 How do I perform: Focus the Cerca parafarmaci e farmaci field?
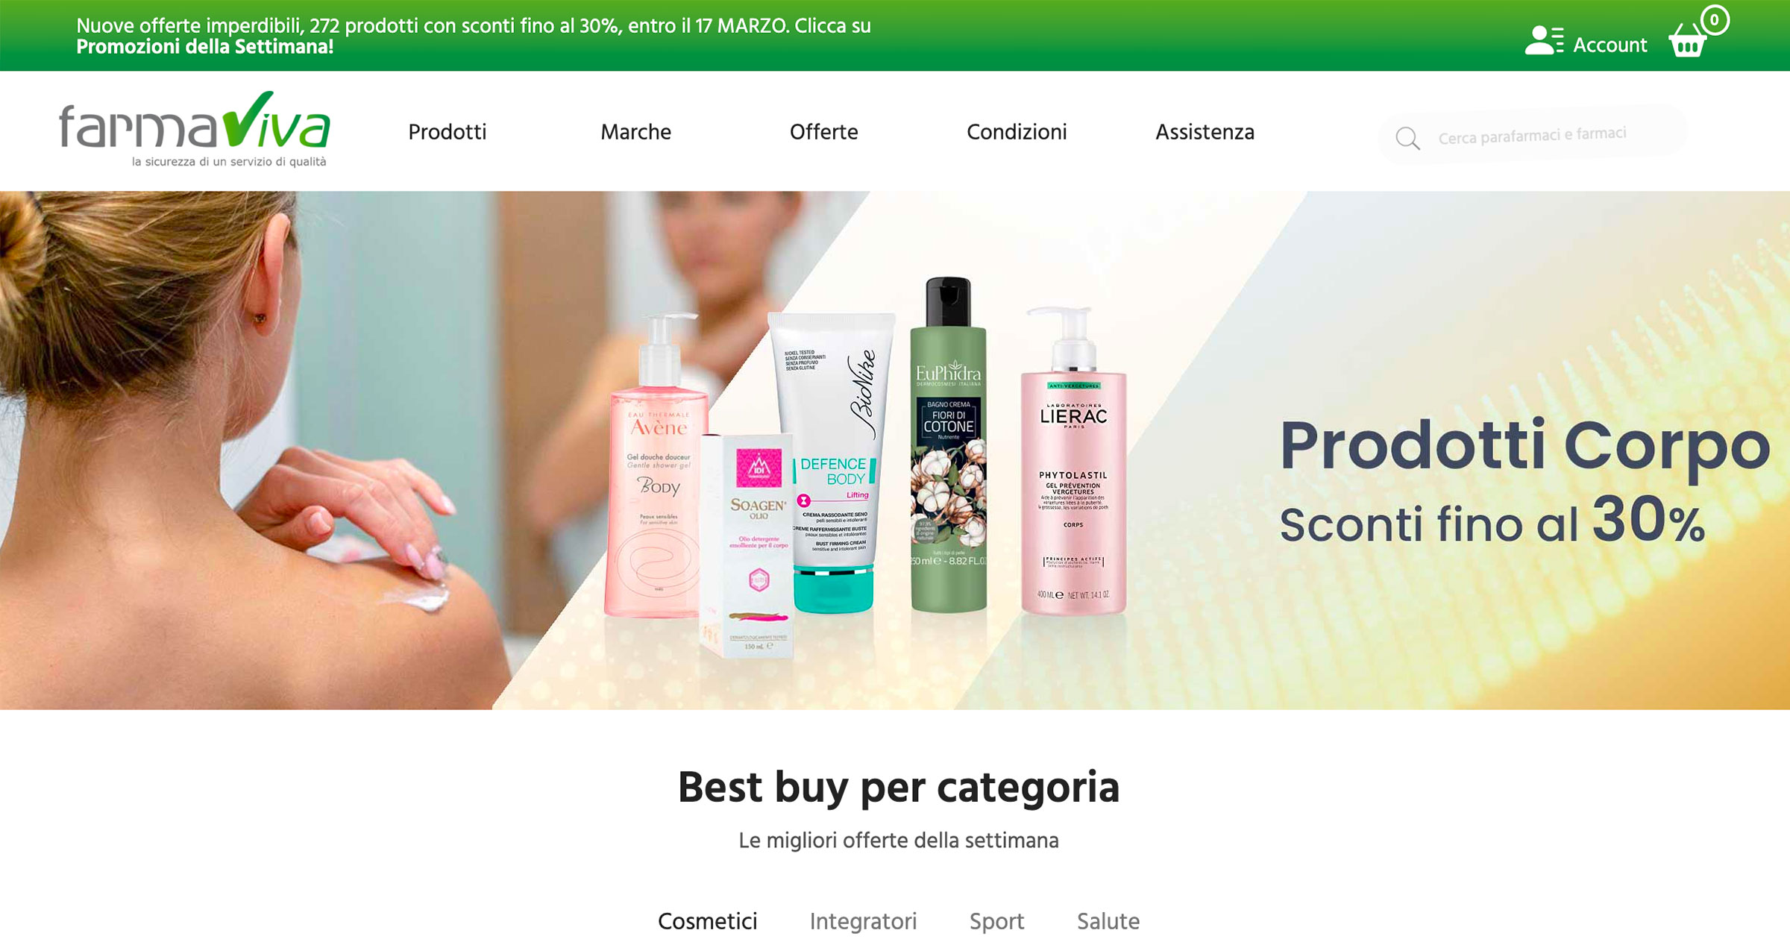click(x=1533, y=136)
